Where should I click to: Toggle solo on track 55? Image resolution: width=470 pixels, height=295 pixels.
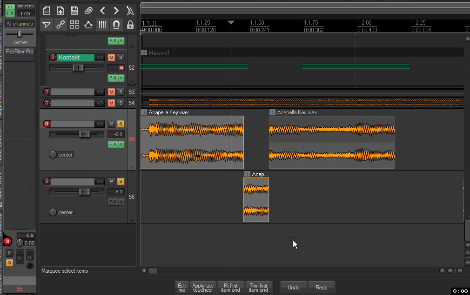click(121, 124)
